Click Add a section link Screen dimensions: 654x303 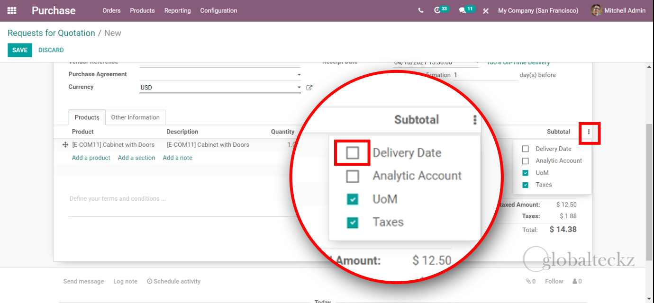[x=136, y=158]
